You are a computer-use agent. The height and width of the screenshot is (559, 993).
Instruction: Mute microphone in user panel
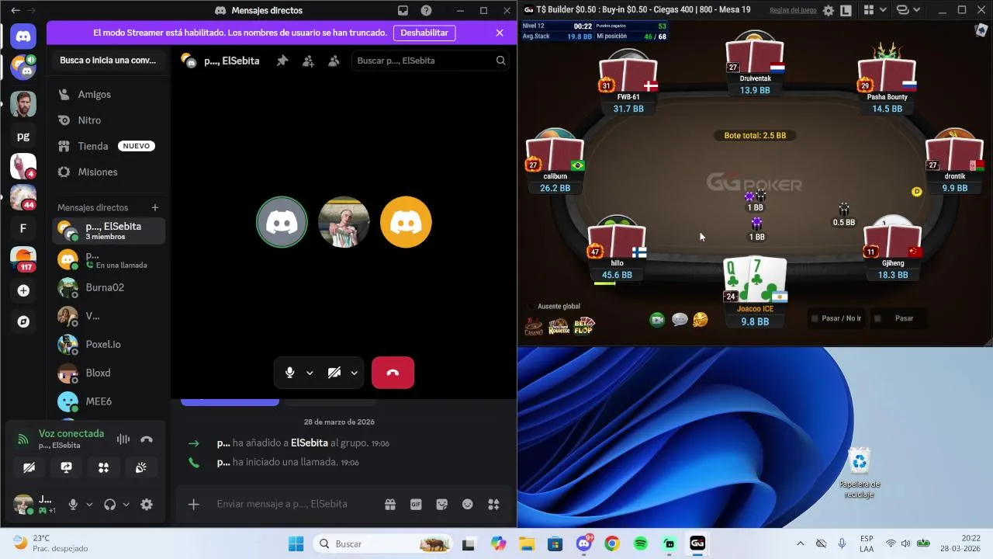pos(73,505)
